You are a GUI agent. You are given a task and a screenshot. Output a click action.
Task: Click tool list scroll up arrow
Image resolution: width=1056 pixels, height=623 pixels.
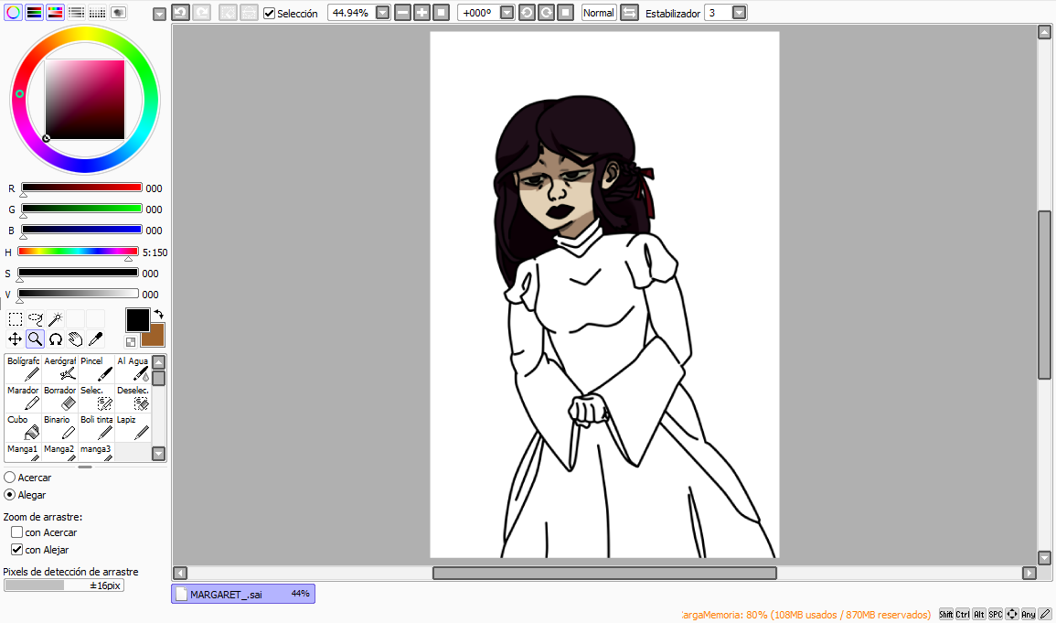pos(159,362)
